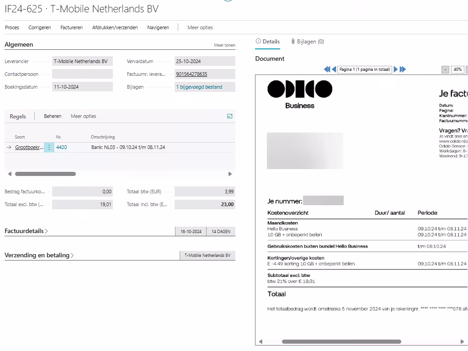Viewport: 468px width, 351px height.
Task: Go to the next document page
Action: pos(396,69)
